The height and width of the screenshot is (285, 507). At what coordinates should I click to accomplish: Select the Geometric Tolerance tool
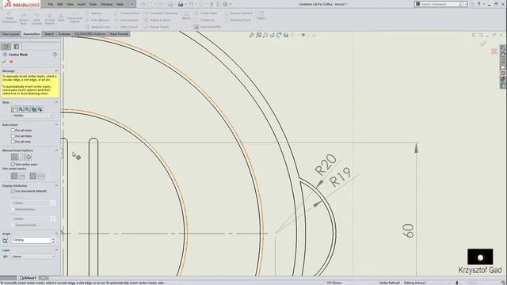click(x=161, y=13)
